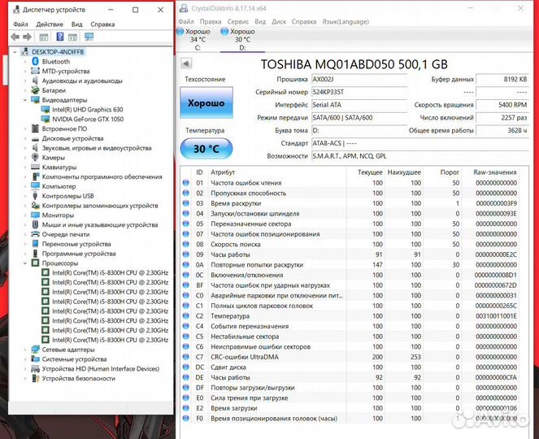Open the Вид menu in Device Manager

coord(76,24)
